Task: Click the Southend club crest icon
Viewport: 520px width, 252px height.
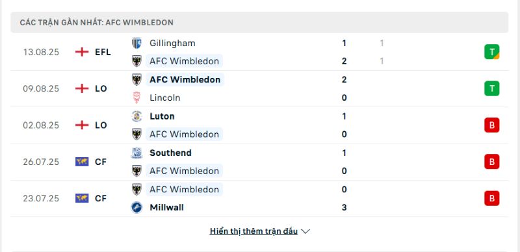Action: (136, 153)
